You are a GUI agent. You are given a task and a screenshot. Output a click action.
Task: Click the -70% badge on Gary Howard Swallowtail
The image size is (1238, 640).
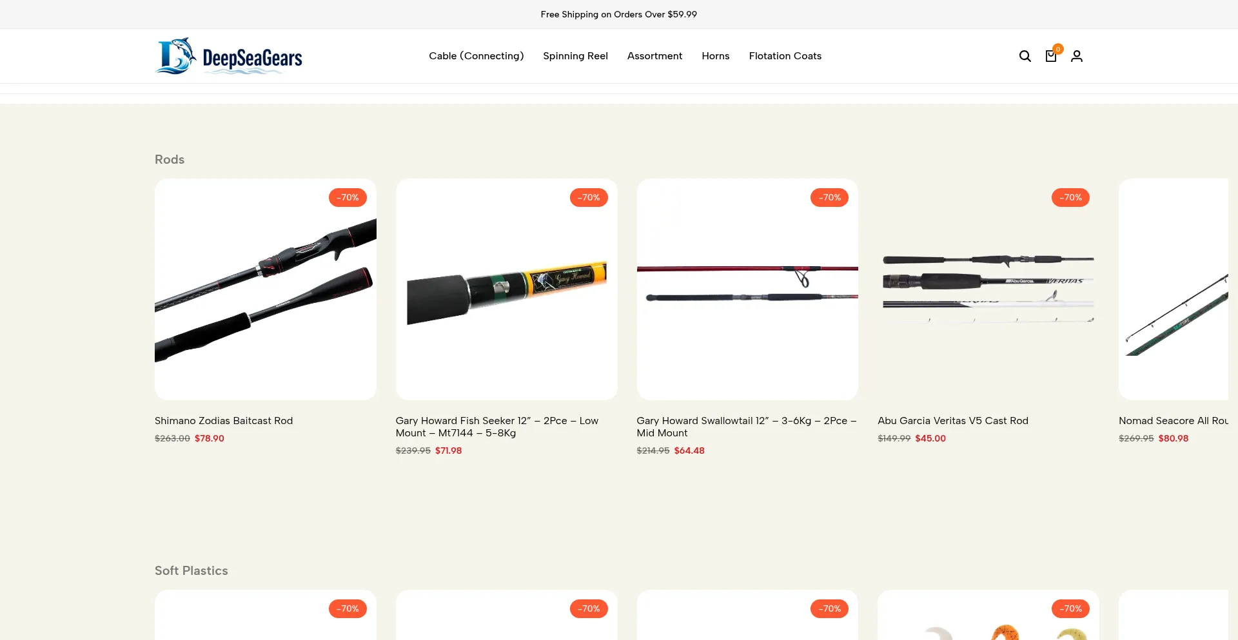(829, 197)
